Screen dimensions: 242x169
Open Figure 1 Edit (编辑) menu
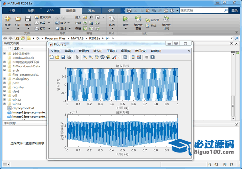point(70,51)
